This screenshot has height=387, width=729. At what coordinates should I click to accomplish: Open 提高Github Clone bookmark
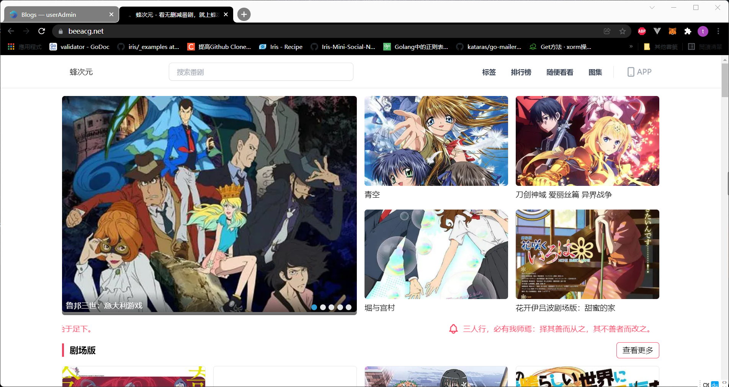click(x=219, y=47)
